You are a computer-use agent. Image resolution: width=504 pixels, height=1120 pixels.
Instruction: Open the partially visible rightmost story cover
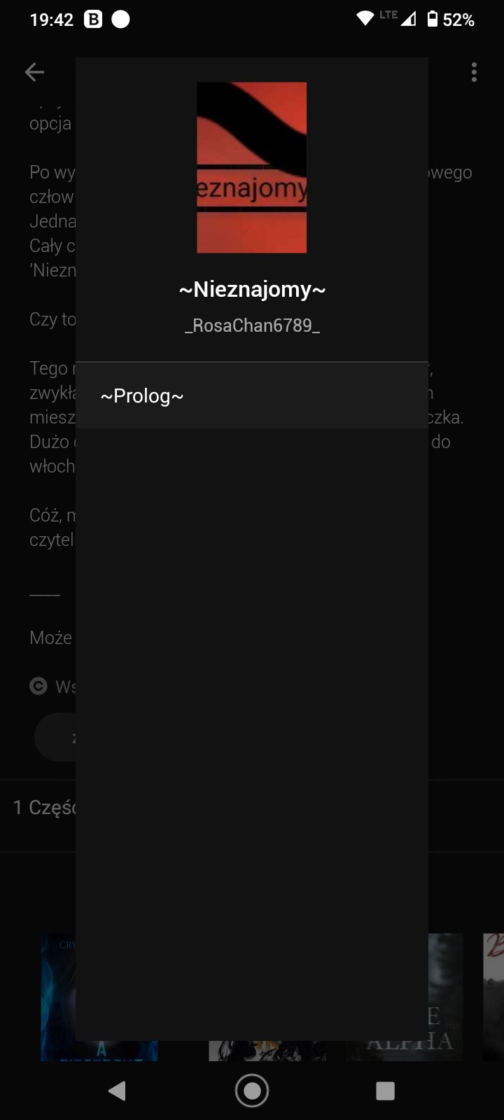pos(493,997)
